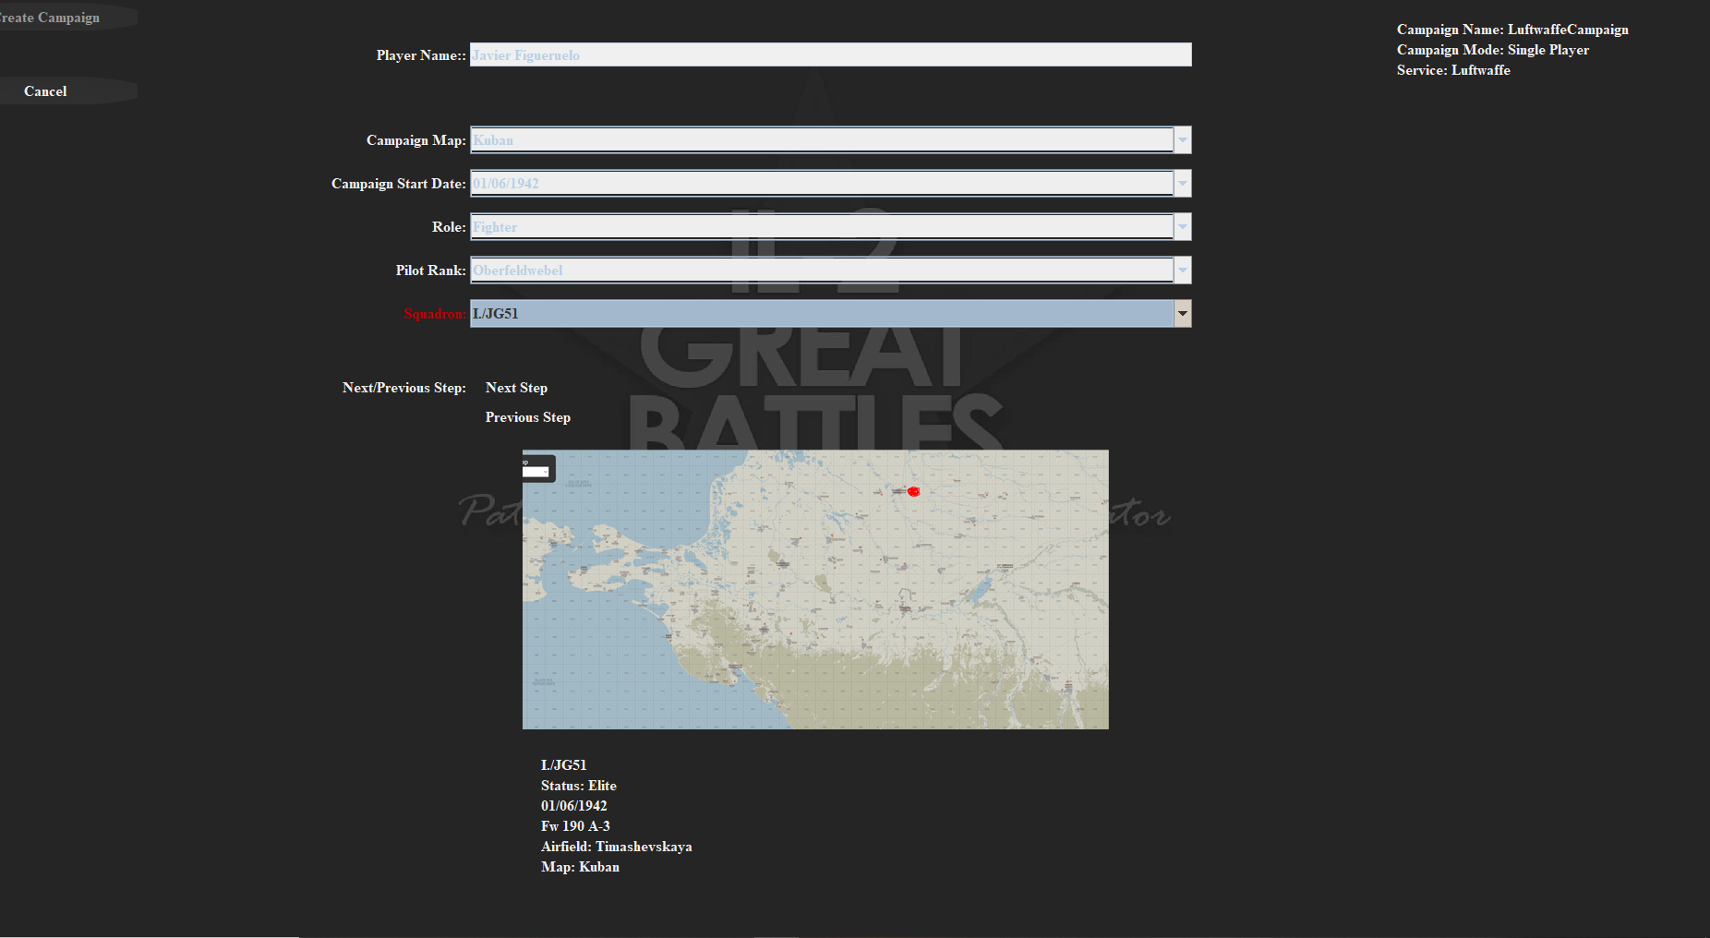This screenshot has width=1710, height=938.
Task: Click the Kuban campaign map field
Action: [821, 140]
